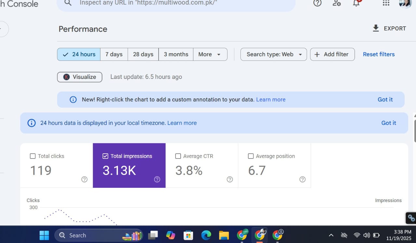Tick the Average position checkbox
The height and width of the screenshot is (243, 416).
coord(251,156)
